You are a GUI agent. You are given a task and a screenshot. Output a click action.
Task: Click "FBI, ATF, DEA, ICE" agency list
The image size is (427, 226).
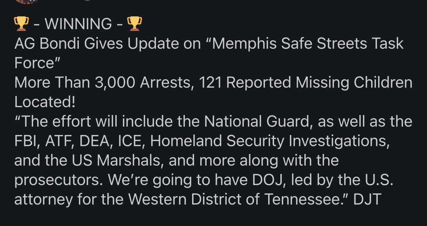(79, 141)
